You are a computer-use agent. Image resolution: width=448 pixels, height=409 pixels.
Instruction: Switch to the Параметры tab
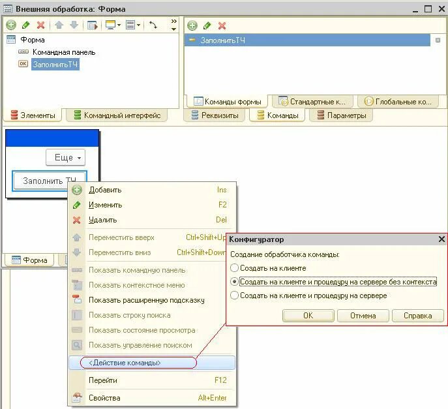tap(342, 115)
